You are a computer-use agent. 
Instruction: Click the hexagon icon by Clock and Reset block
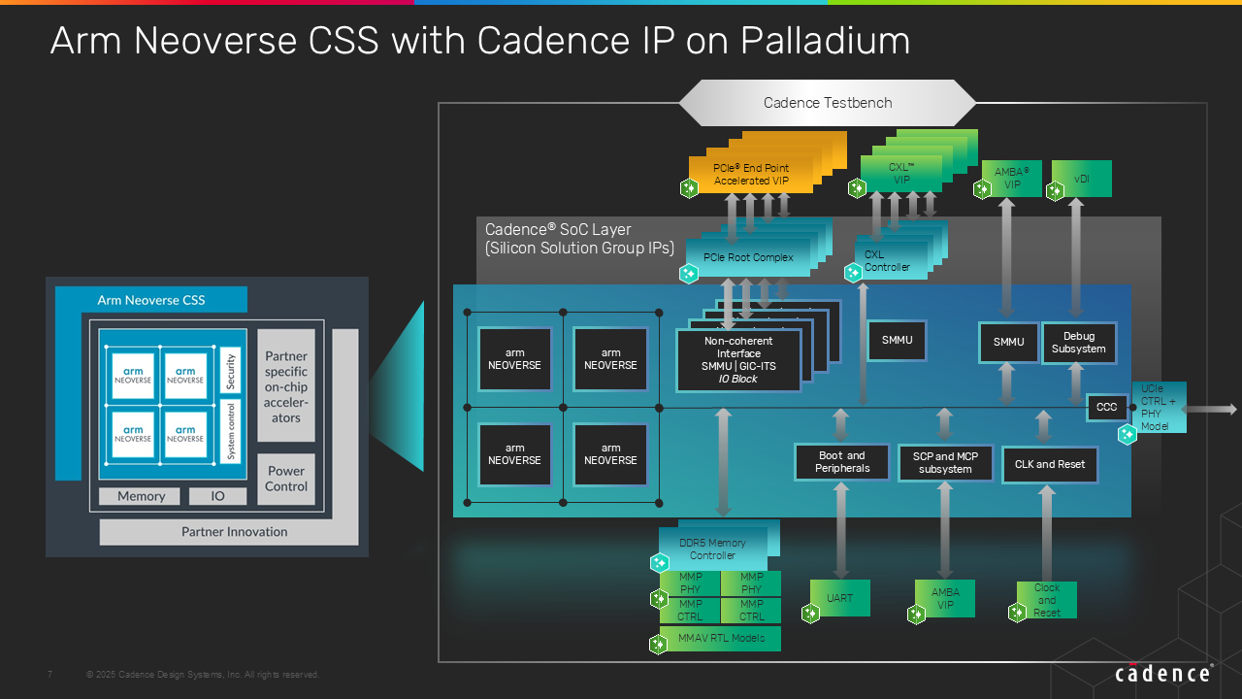(x=1017, y=613)
